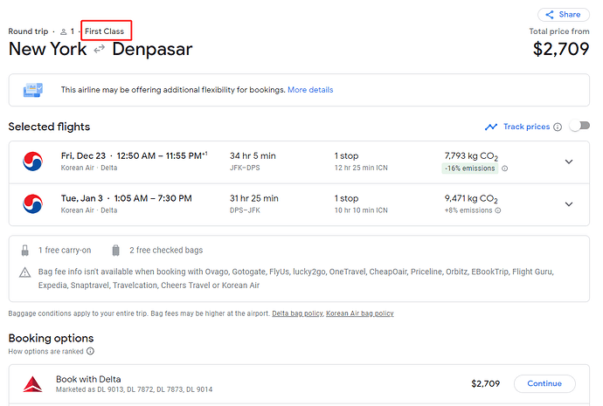This screenshot has width=603, height=406.
Task: Click the share icon inside Share button
Action: coord(550,15)
